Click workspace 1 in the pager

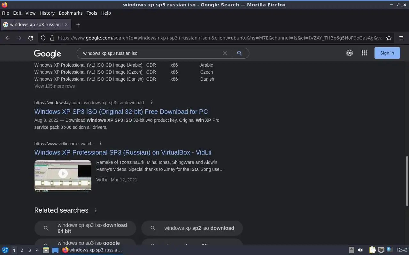pos(14,250)
